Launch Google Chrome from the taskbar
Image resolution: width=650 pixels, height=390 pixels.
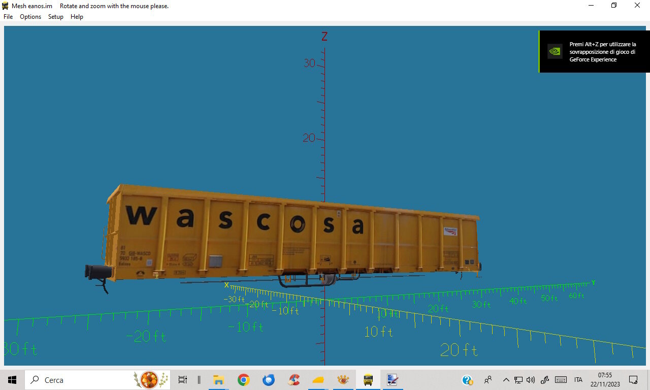[x=244, y=380]
